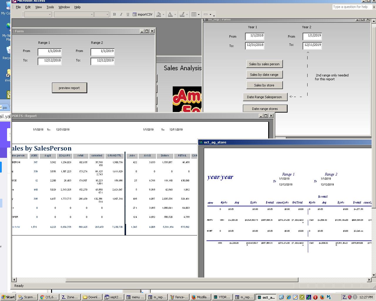Click the Bold formatting icon
The height and width of the screenshot is (301, 376).
tap(114, 14)
